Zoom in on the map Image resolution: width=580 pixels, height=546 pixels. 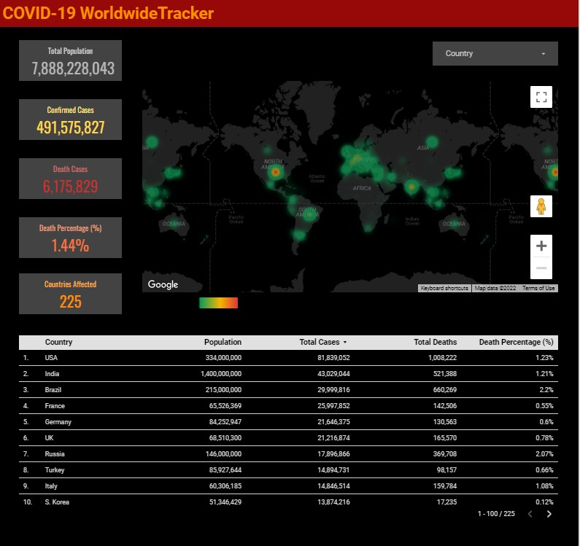point(541,246)
